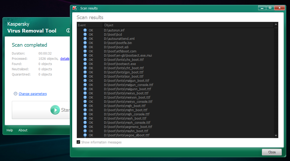This screenshot has height=161, width=290.
Task: Click the info icon beside D:\autounattend.xml
Action: tap(85, 39)
